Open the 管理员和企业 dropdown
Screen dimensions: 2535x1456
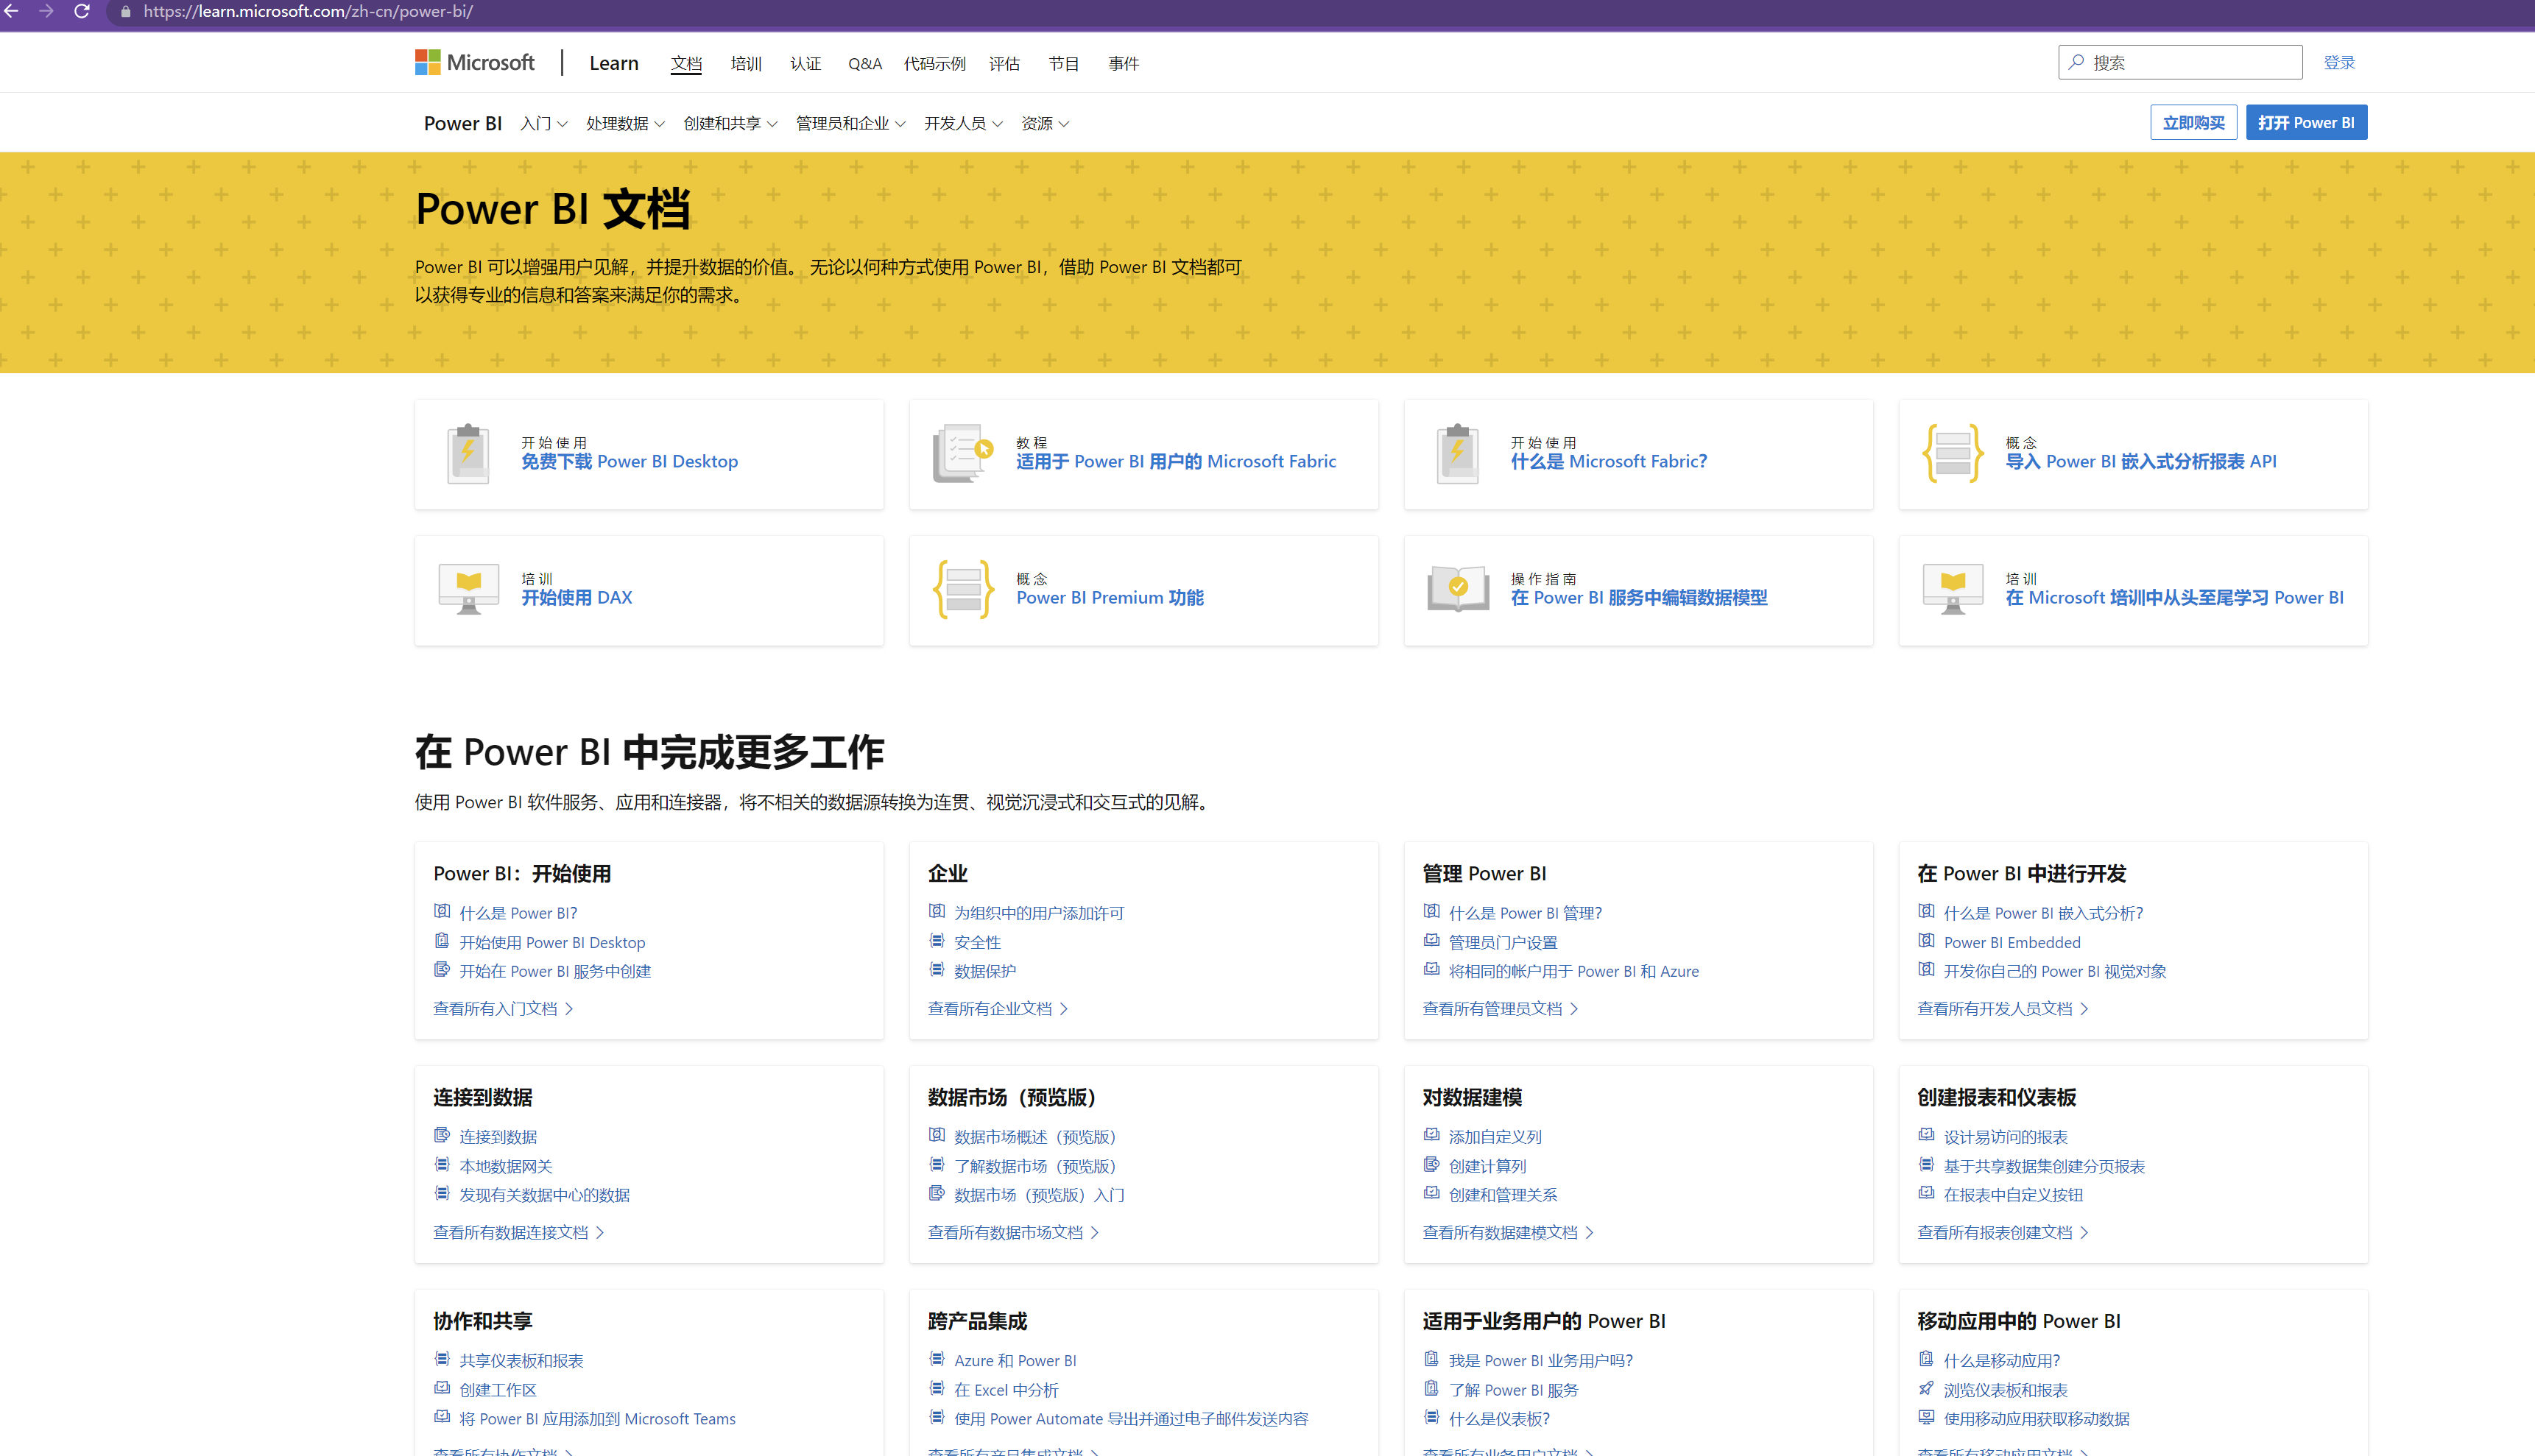point(850,123)
